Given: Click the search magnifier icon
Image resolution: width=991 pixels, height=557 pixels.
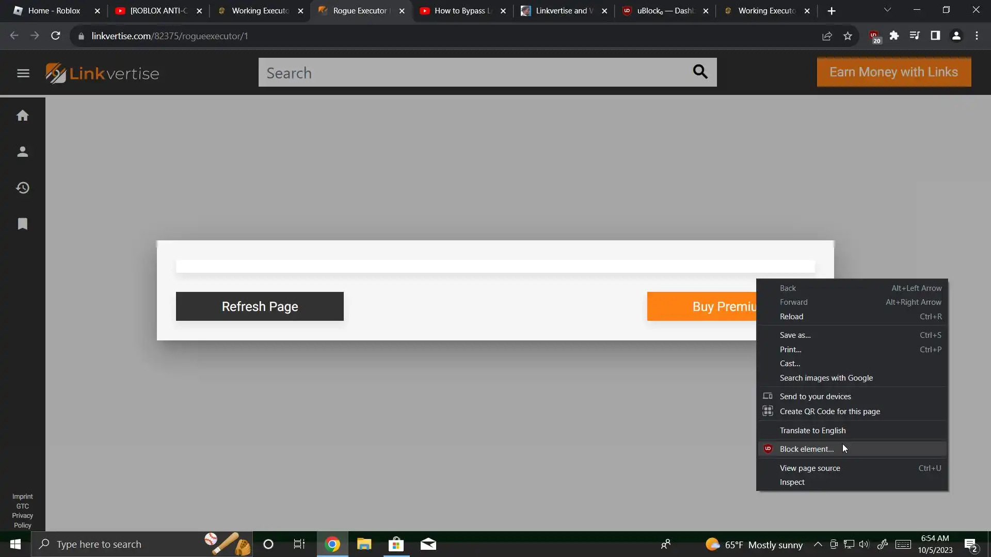Looking at the screenshot, I should [700, 72].
